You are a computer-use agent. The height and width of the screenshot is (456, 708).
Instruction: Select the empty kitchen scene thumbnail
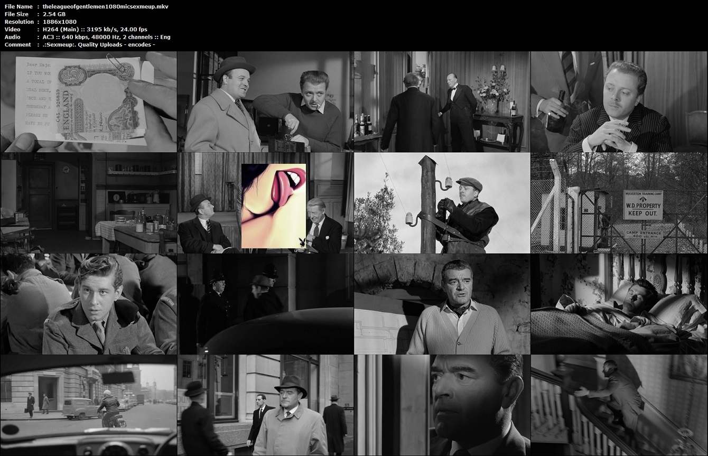point(89,203)
